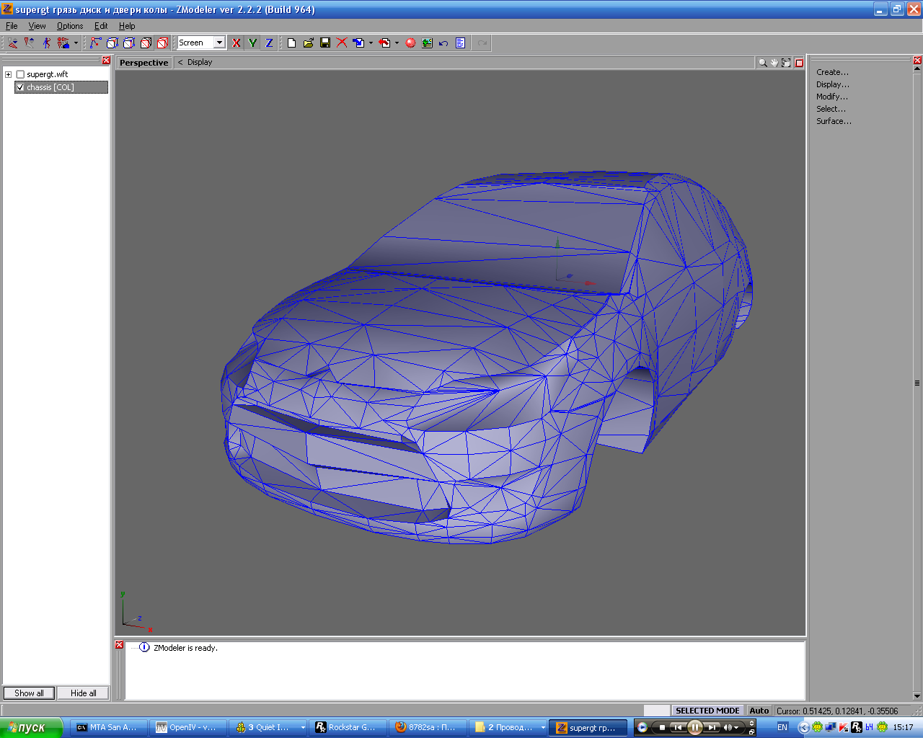923x738 pixels.
Task: Toggle the Z axis constraint
Action: [269, 43]
